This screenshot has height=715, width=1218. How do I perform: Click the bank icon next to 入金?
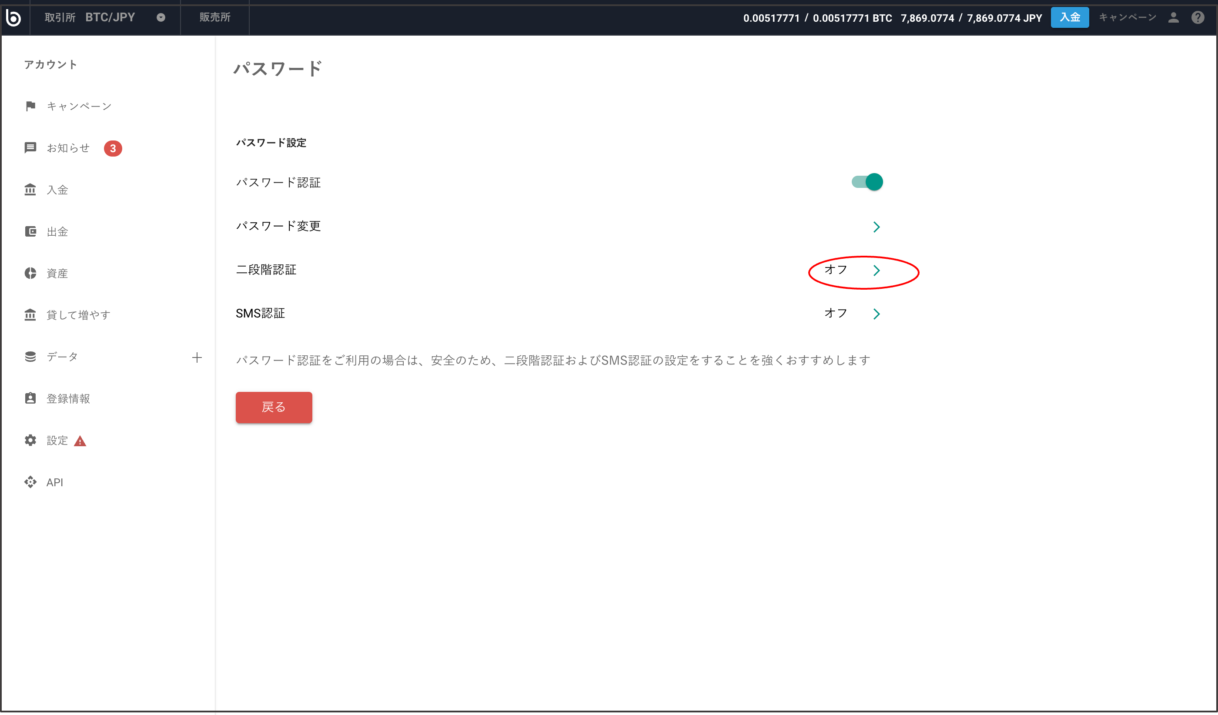(30, 190)
